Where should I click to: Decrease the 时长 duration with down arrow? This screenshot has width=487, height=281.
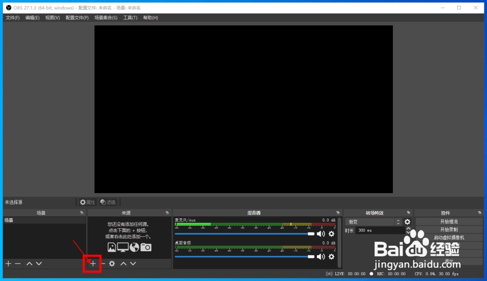point(409,232)
